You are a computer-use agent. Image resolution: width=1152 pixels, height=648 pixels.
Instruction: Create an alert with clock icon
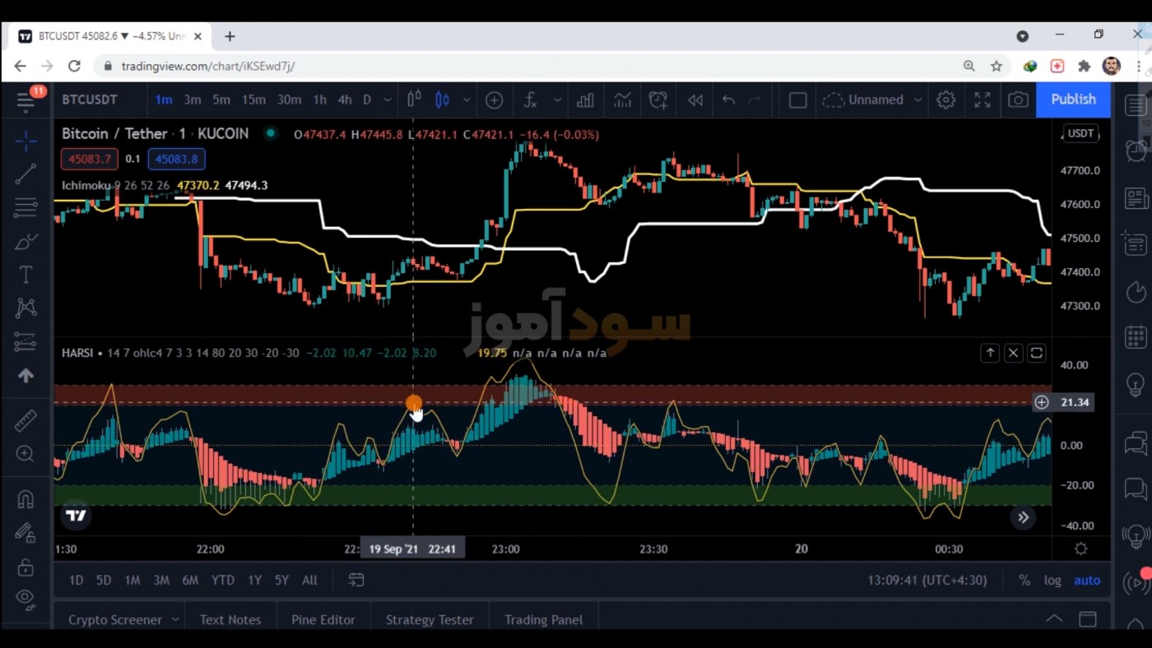[x=657, y=100]
